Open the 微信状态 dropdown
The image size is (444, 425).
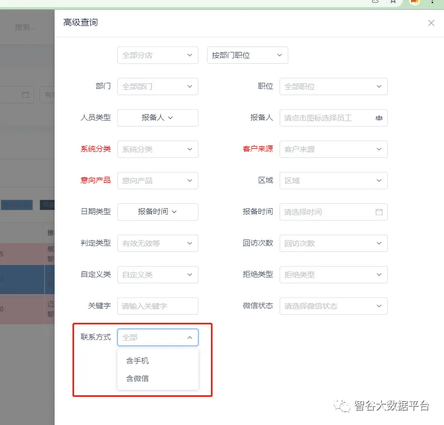click(333, 306)
